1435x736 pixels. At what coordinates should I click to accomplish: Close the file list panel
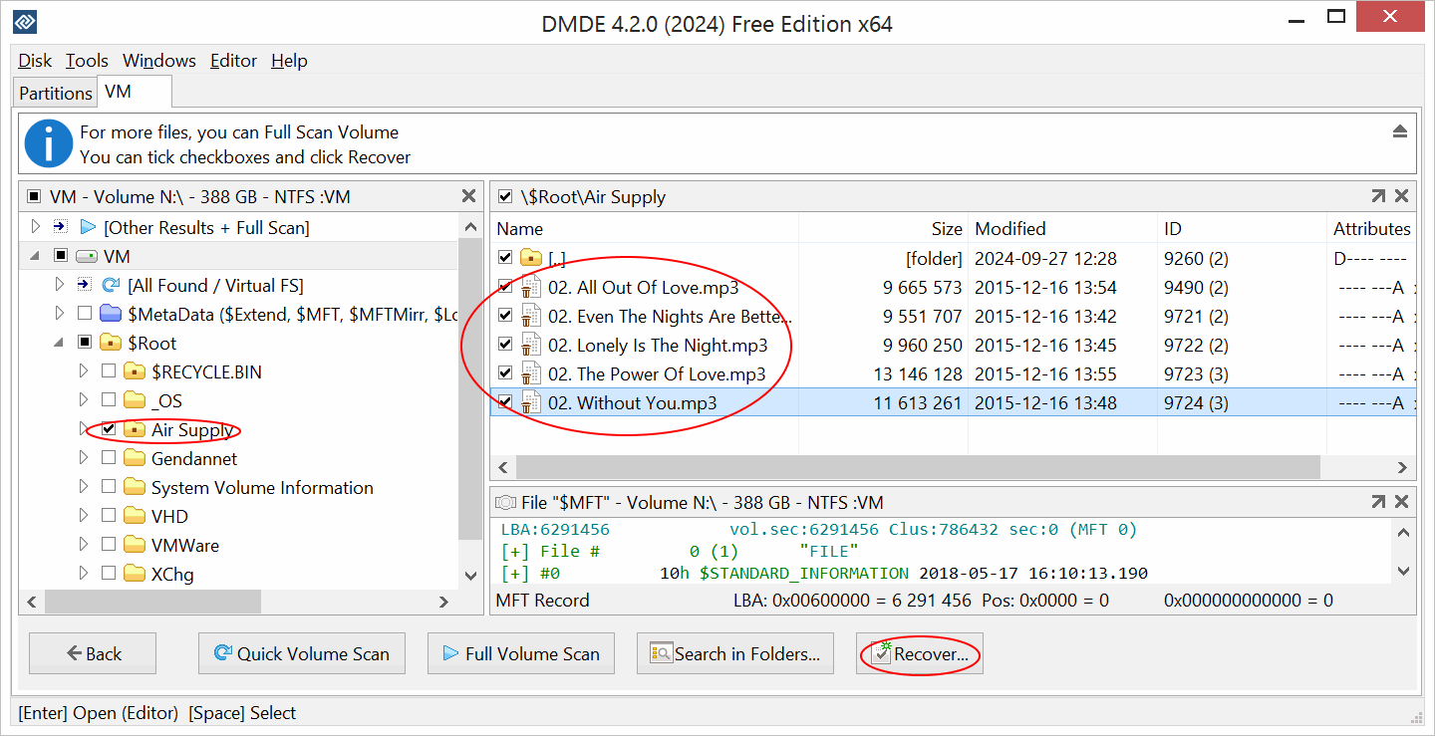click(x=1401, y=196)
